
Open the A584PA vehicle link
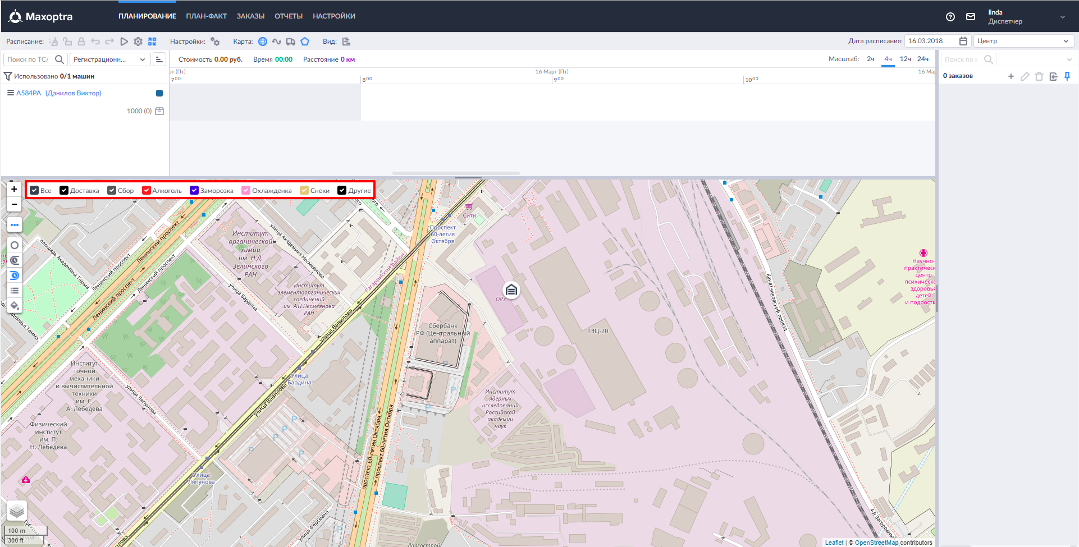click(29, 93)
